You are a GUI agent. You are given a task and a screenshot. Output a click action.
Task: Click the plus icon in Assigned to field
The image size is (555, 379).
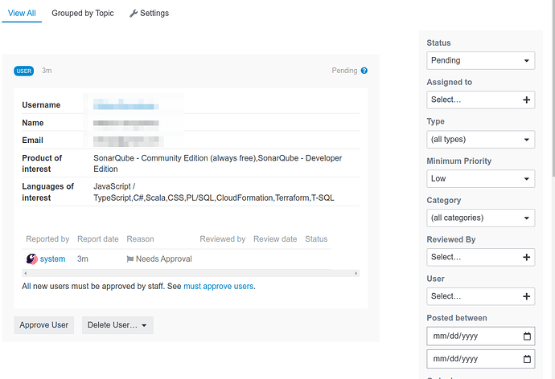click(x=526, y=100)
